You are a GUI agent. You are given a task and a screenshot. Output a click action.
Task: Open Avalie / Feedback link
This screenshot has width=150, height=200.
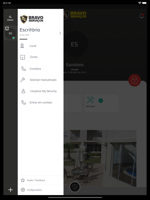click(41, 180)
